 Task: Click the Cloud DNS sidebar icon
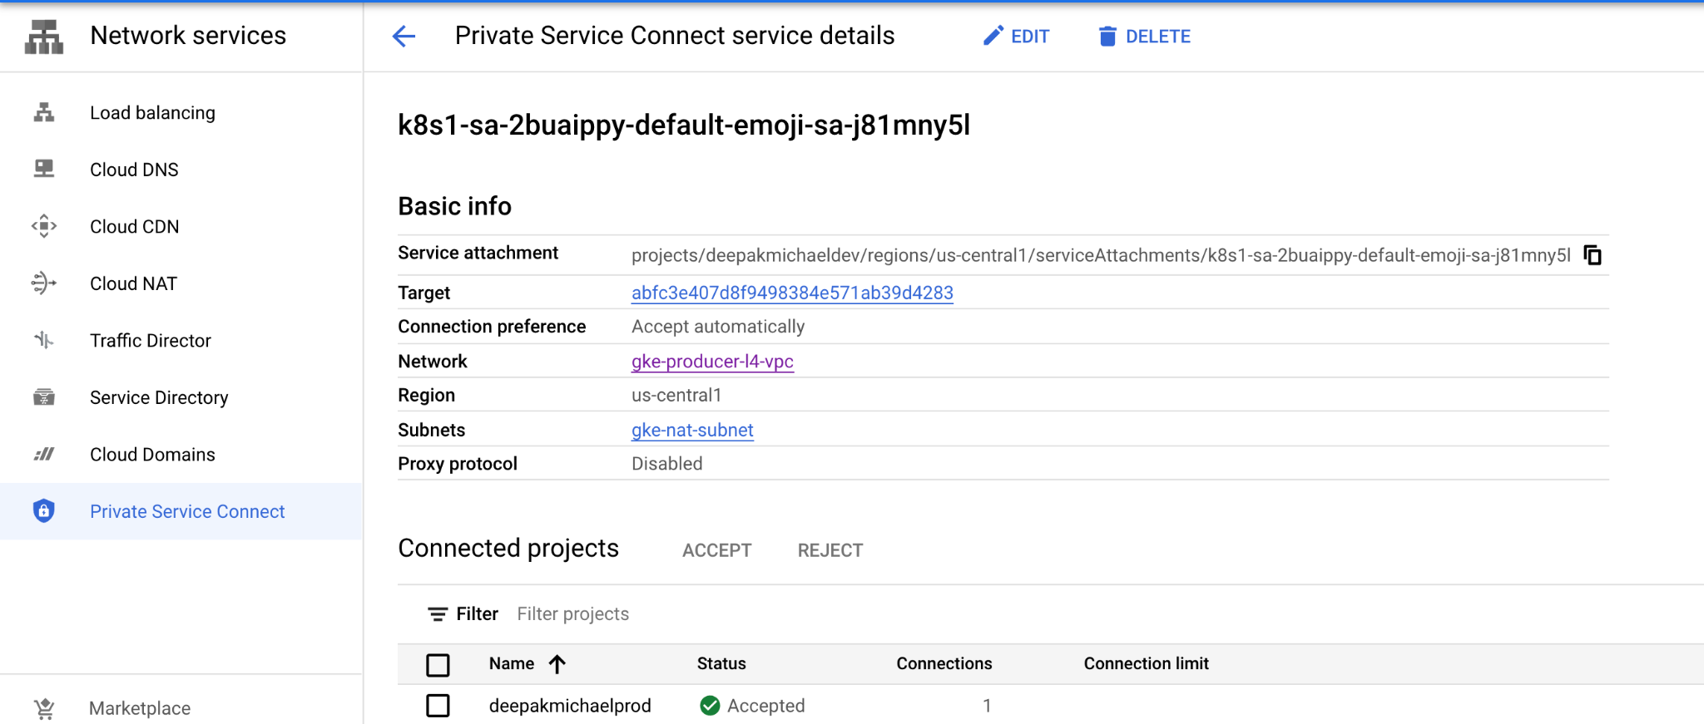(44, 170)
